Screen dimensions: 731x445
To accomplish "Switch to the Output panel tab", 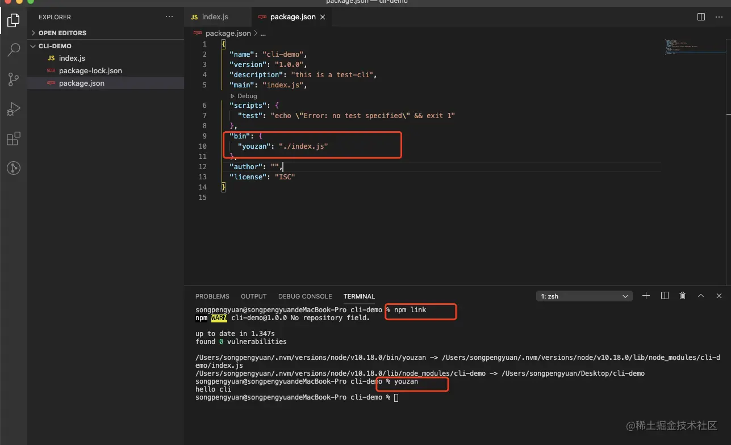I will pos(253,296).
